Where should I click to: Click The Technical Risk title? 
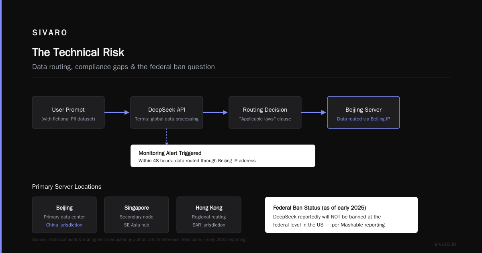78,53
